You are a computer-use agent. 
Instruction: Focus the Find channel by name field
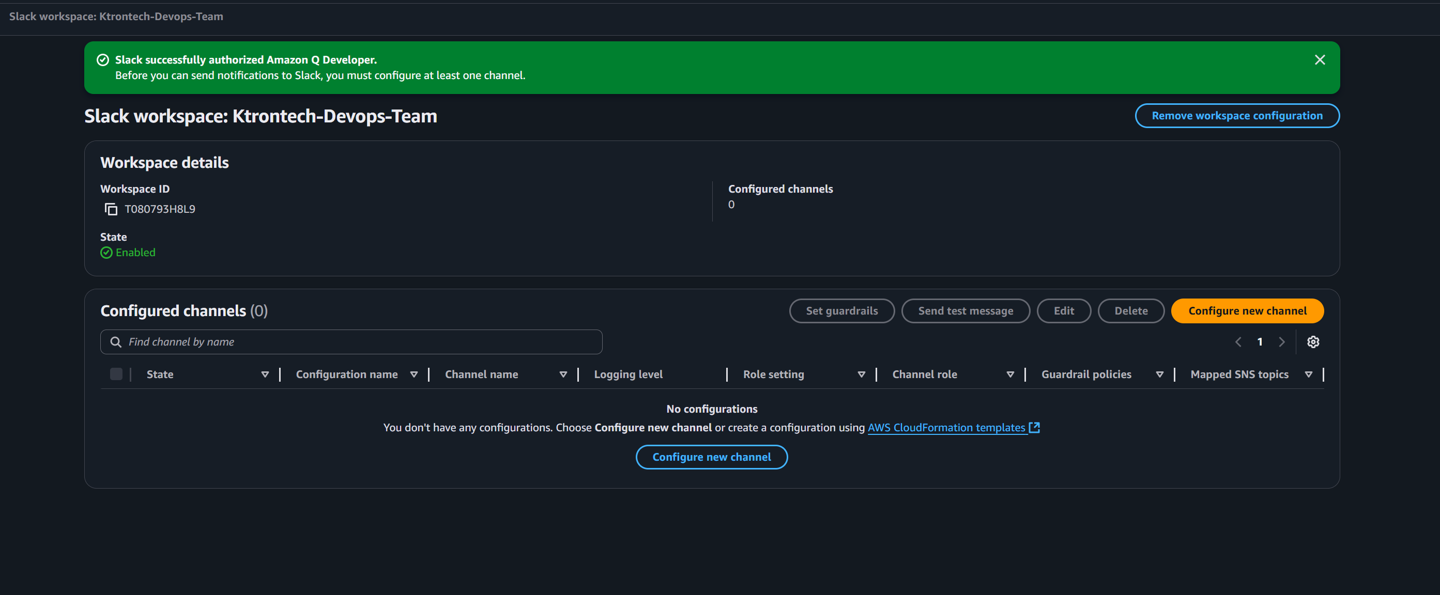(358, 342)
